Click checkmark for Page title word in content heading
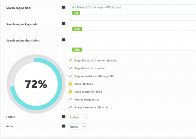 click(70, 60)
